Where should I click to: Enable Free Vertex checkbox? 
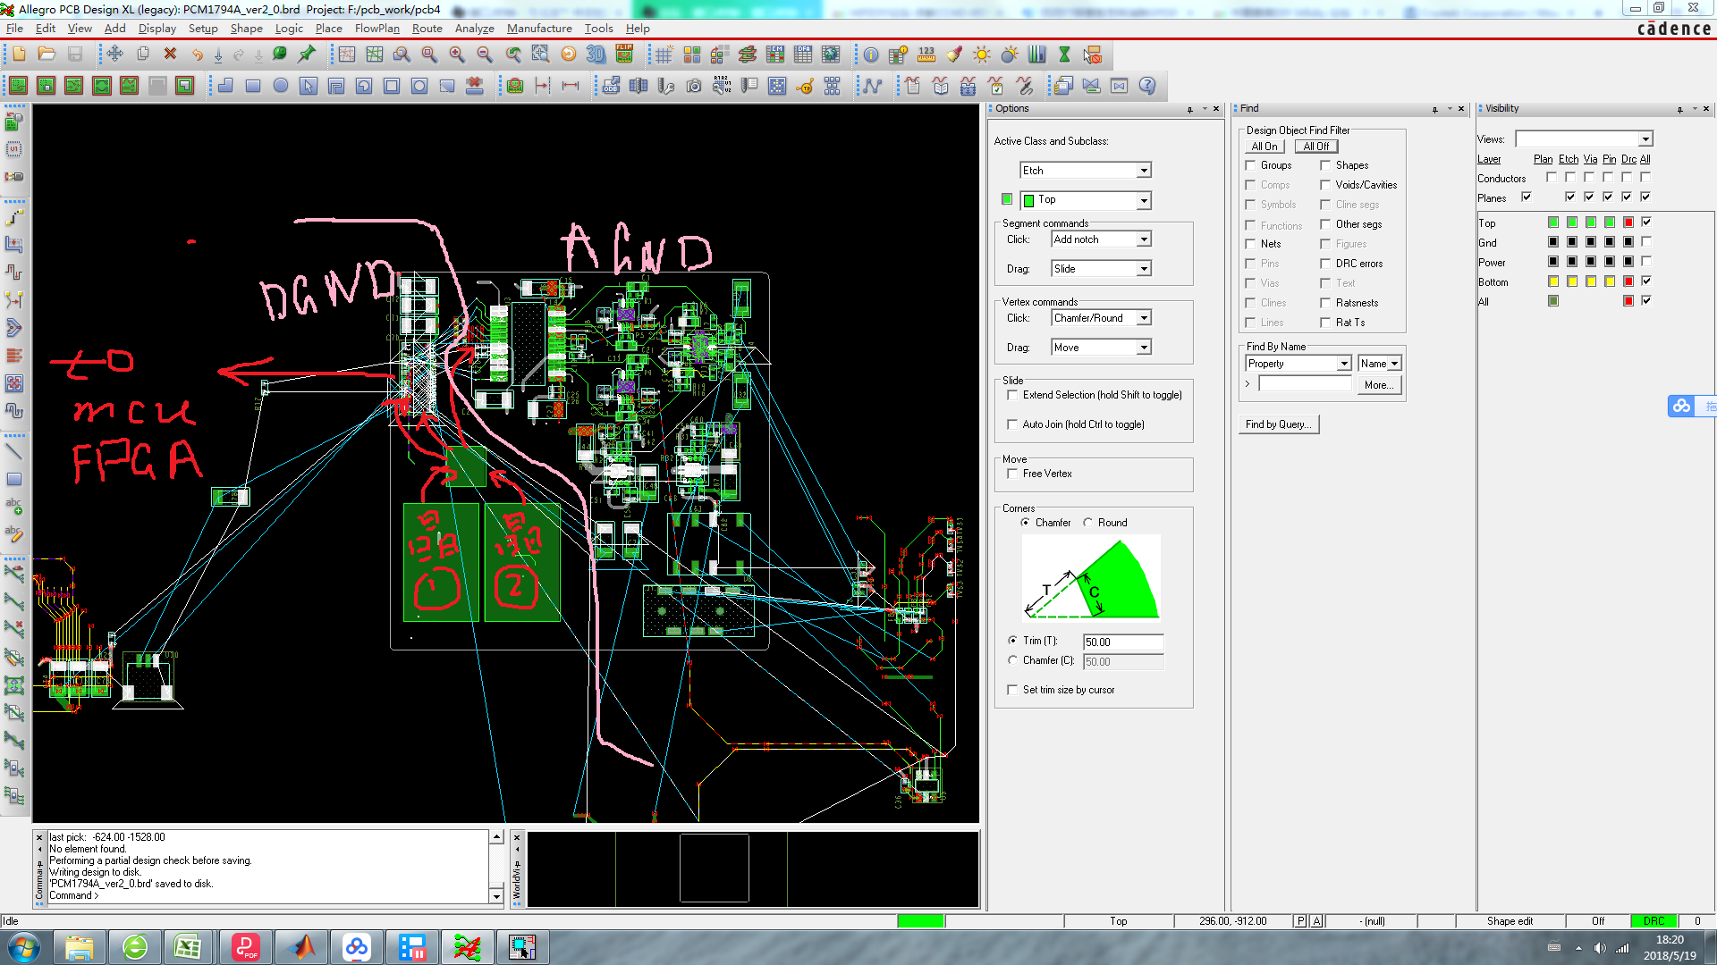1012,474
